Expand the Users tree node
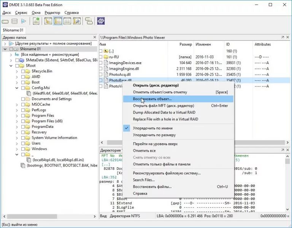The image size is (292, 228). point(17,143)
